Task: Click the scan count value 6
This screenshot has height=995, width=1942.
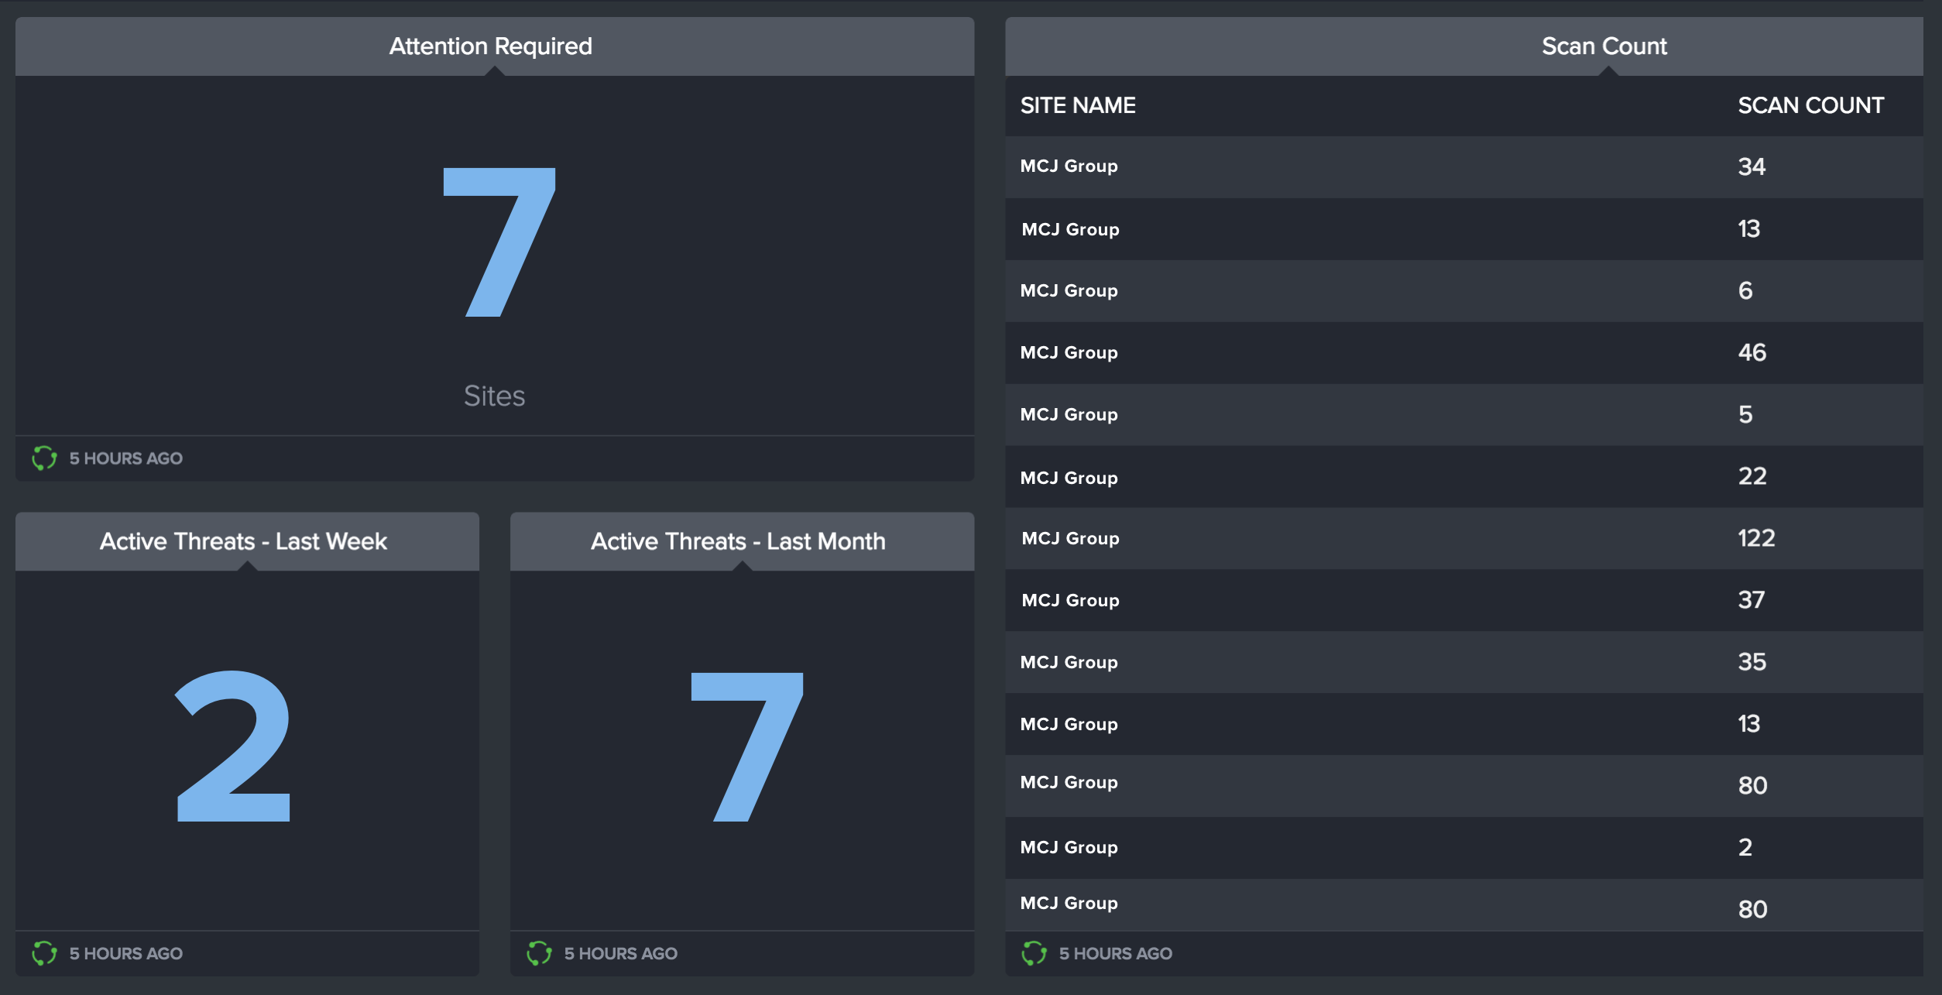Action: point(1745,290)
